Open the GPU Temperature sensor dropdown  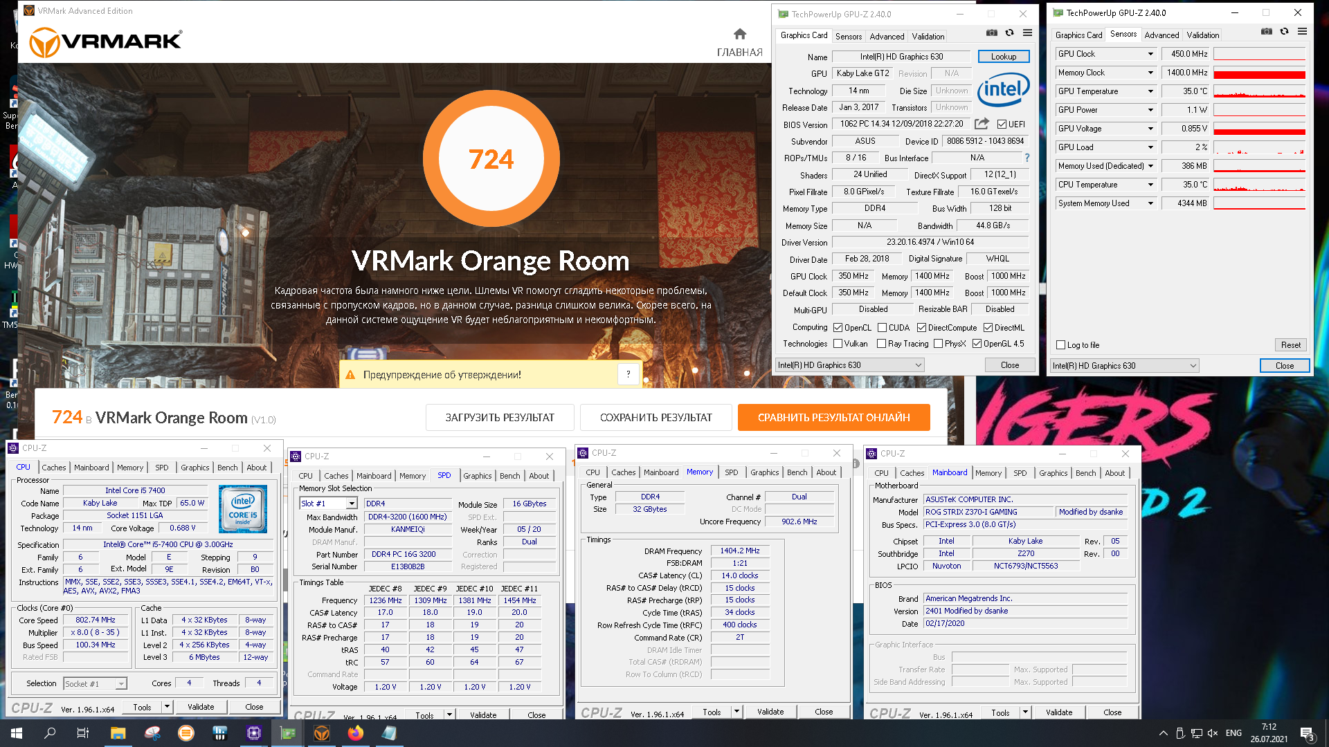1150,91
